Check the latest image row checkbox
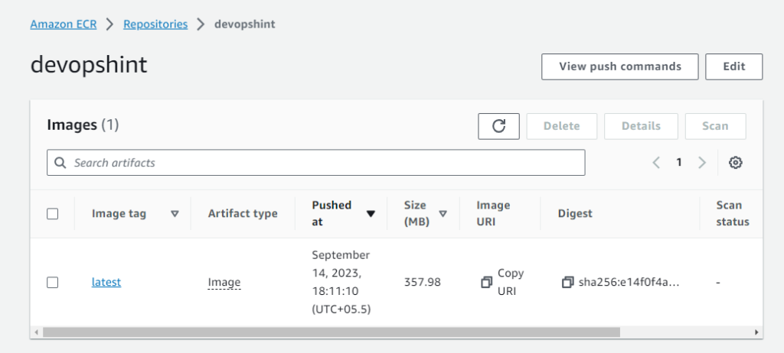The height and width of the screenshot is (353, 784). coord(53,283)
